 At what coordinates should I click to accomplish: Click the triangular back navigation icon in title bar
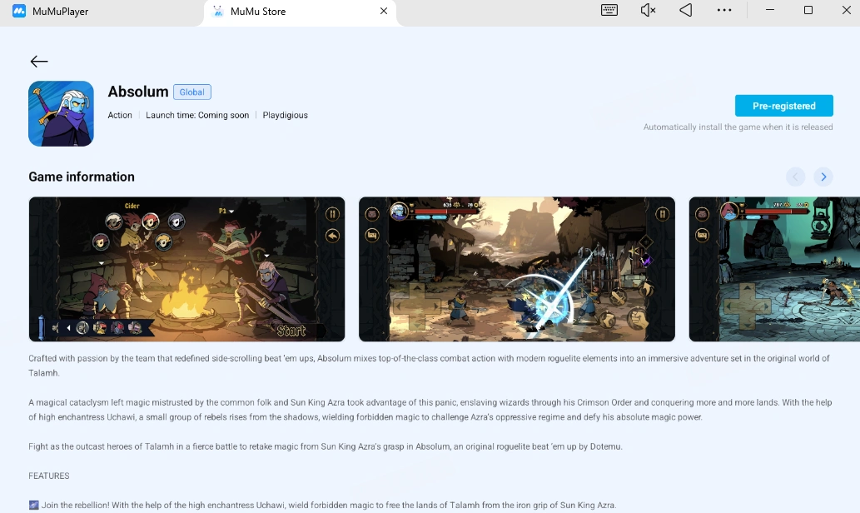(x=686, y=11)
